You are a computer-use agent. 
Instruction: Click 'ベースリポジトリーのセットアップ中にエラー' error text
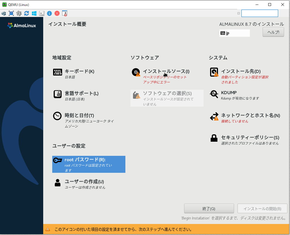coord(165,80)
